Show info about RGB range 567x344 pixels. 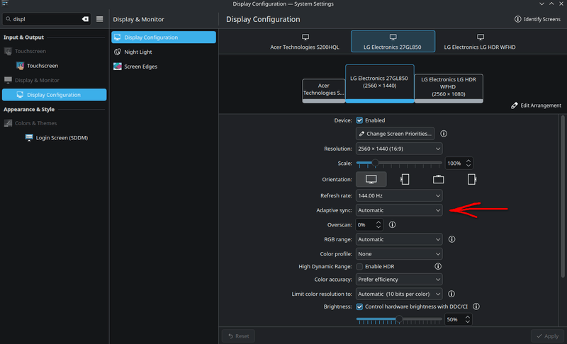tap(451, 239)
